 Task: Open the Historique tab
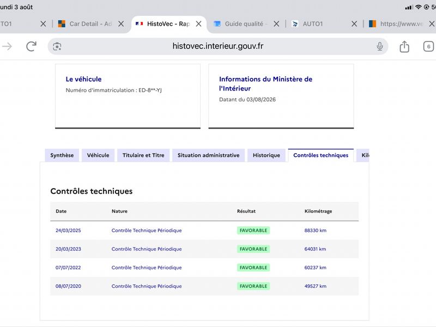point(267,155)
